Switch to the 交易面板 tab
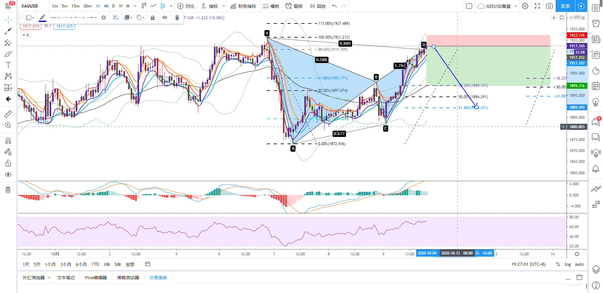The image size is (603, 293). [158, 278]
